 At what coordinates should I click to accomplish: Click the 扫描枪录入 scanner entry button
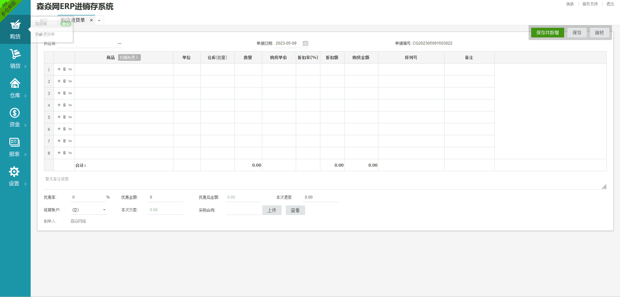tap(129, 57)
